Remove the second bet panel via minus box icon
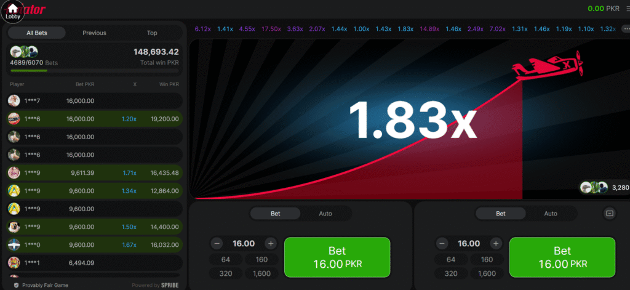 click(609, 214)
